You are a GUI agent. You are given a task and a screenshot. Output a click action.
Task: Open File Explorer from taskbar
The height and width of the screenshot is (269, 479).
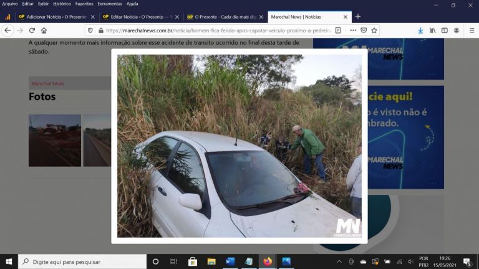tap(211, 262)
